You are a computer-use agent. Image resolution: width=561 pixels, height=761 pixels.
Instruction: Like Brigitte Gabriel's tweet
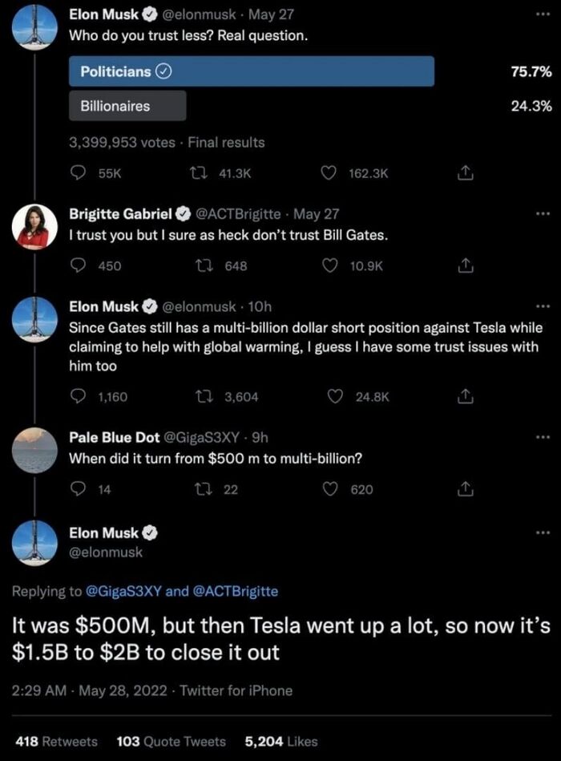(x=329, y=266)
